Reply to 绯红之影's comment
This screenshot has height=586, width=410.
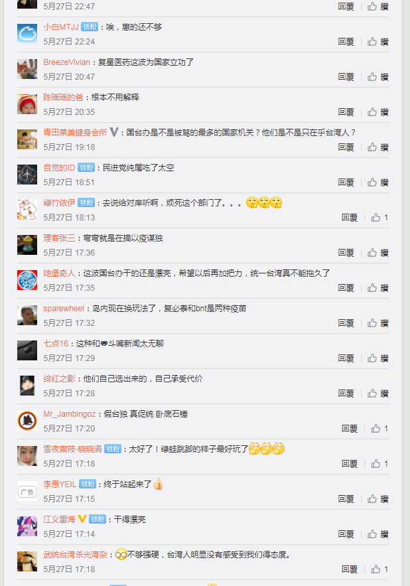point(346,394)
